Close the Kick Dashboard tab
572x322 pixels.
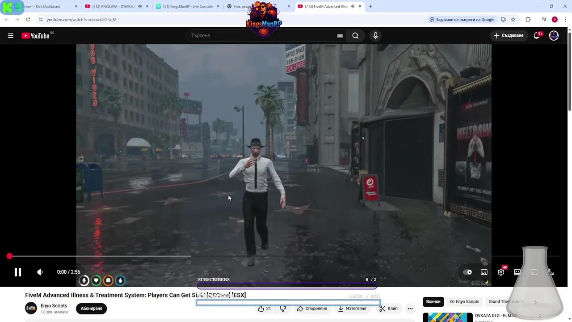point(76,6)
